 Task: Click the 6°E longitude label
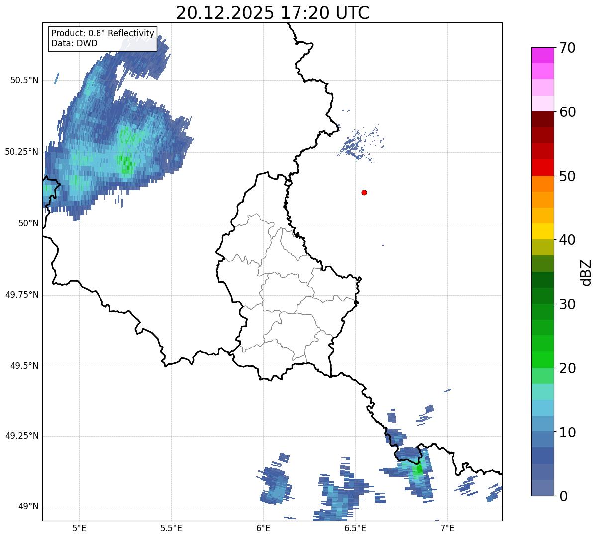(x=263, y=528)
